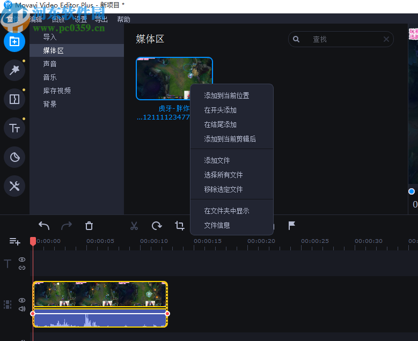Screen dimensions: 418x341
Task: Choose 在结尾添加 from context menu
Action: 232,124
